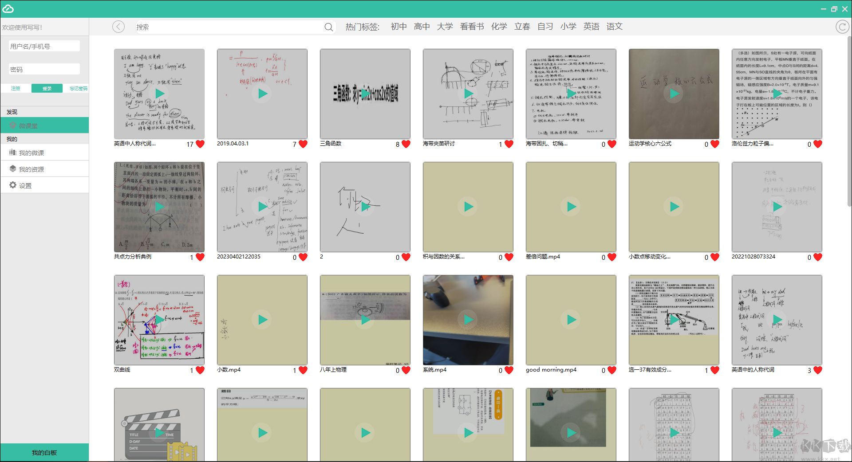Click the refresh icon at top right
The image size is (852, 462).
(x=842, y=27)
